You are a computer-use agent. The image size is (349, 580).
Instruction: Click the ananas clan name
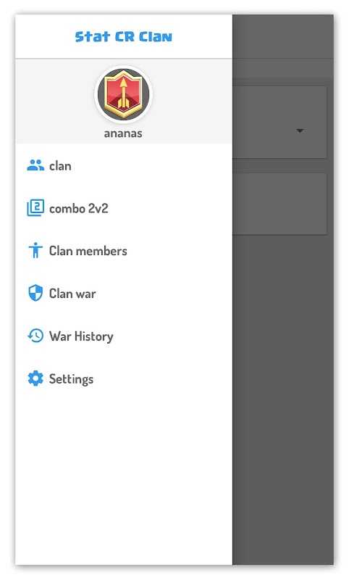click(123, 133)
